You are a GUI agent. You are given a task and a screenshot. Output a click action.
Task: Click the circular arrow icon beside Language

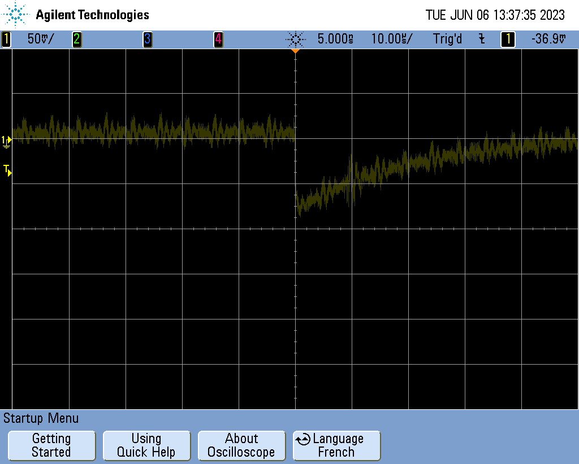tap(303, 439)
